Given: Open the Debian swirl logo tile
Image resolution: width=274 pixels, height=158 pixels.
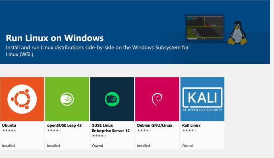Looking at the screenshot, I should pyautogui.click(x=157, y=99).
